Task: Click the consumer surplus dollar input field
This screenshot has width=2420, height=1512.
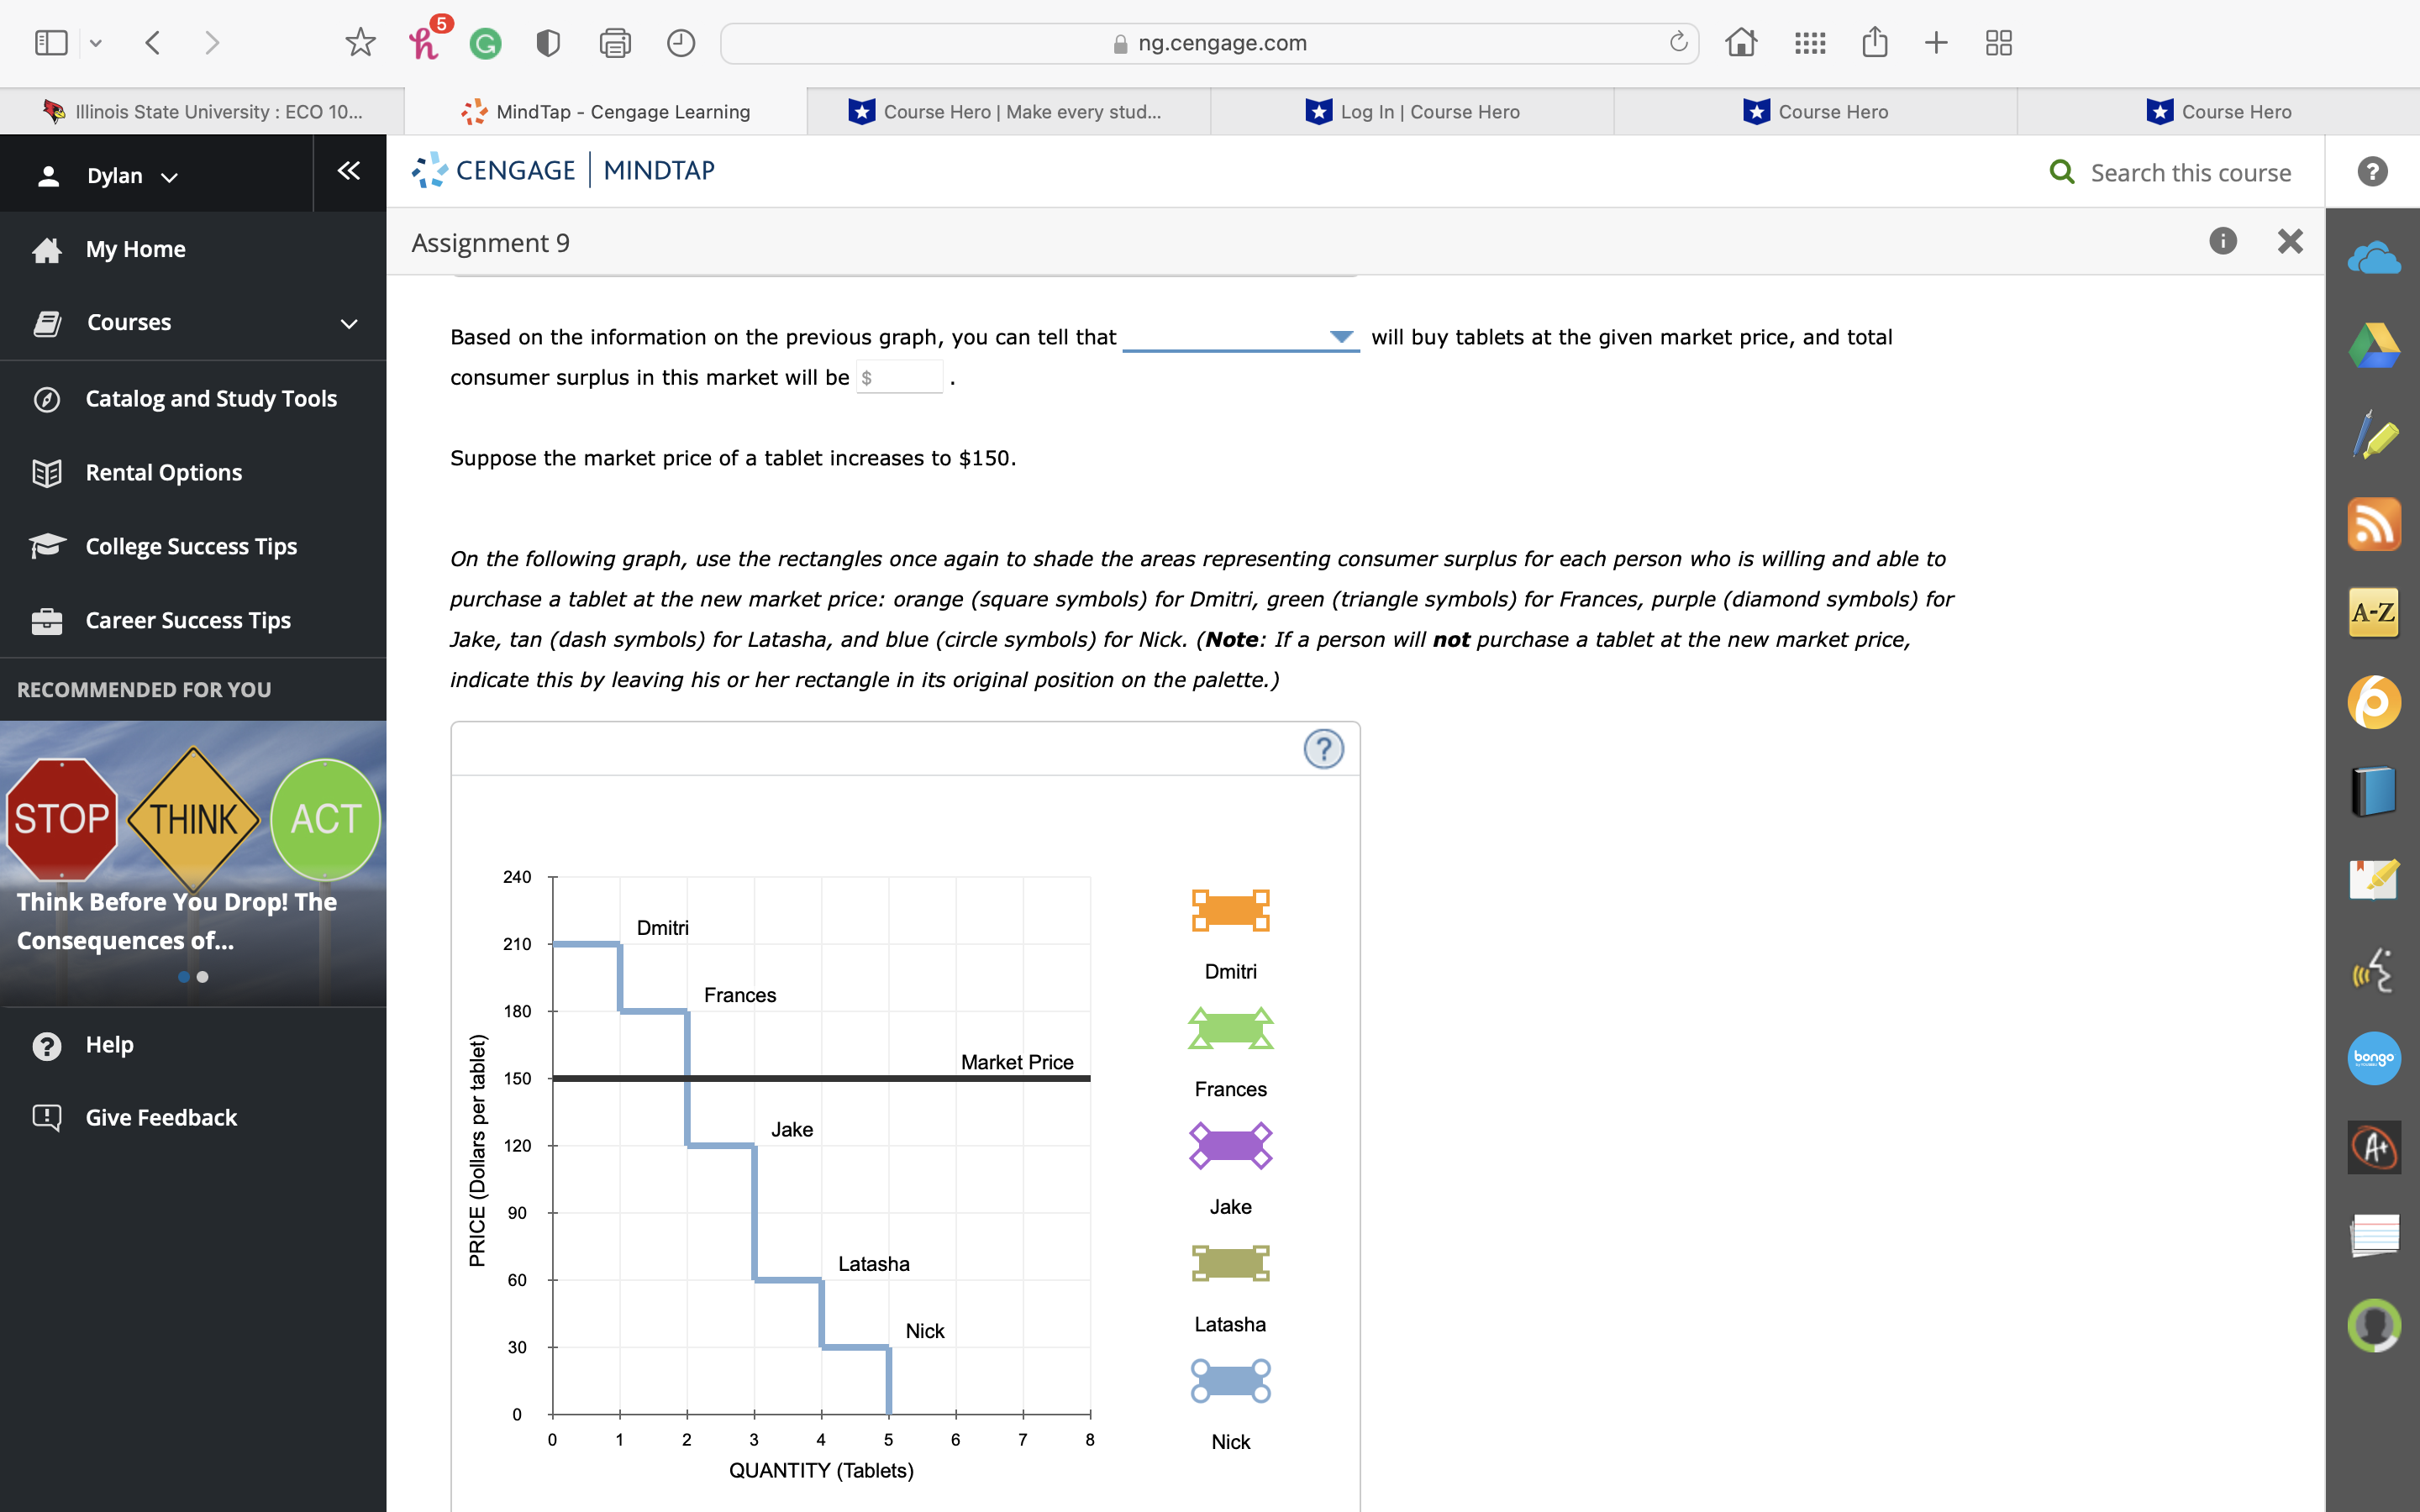Action: 902,378
